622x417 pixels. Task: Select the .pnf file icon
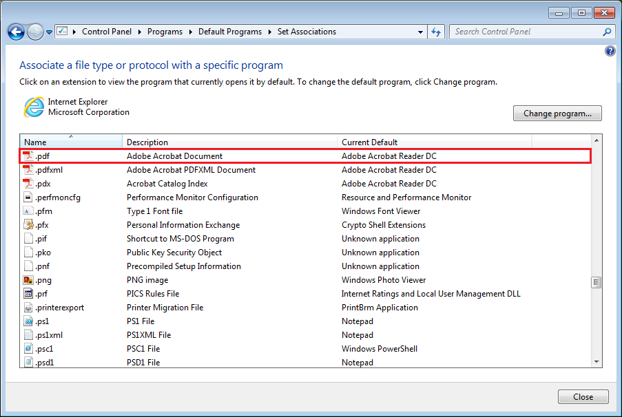click(x=28, y=266)
